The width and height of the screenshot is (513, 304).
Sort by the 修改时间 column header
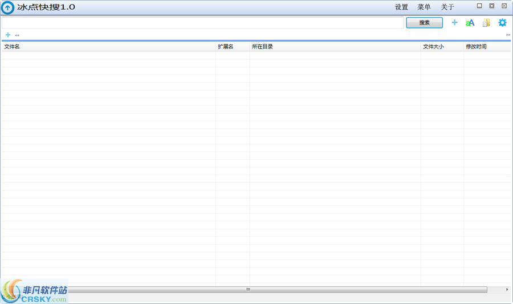(x=487, y=46)
